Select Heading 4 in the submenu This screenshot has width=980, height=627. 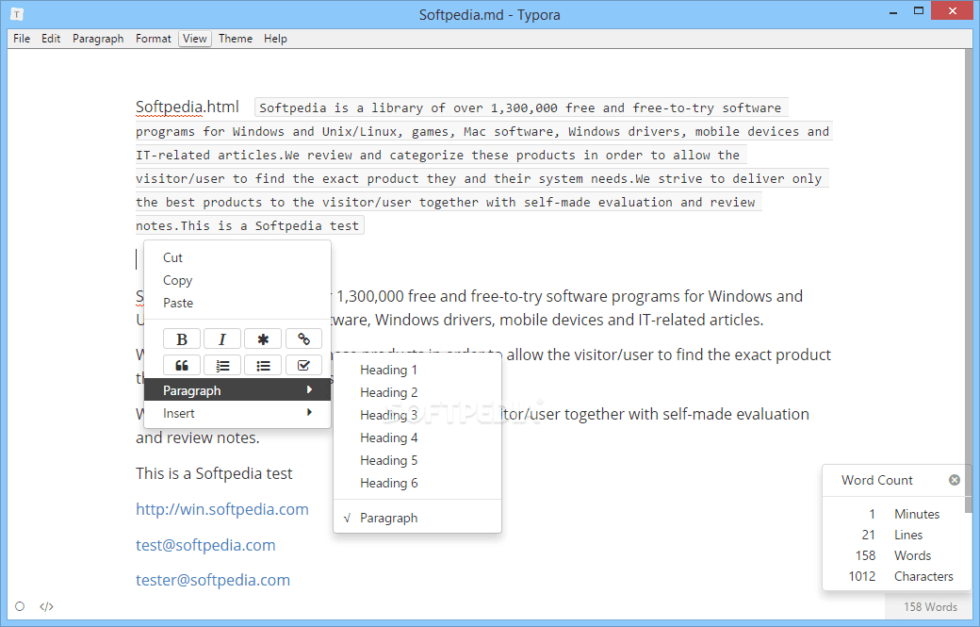(417, 437)
